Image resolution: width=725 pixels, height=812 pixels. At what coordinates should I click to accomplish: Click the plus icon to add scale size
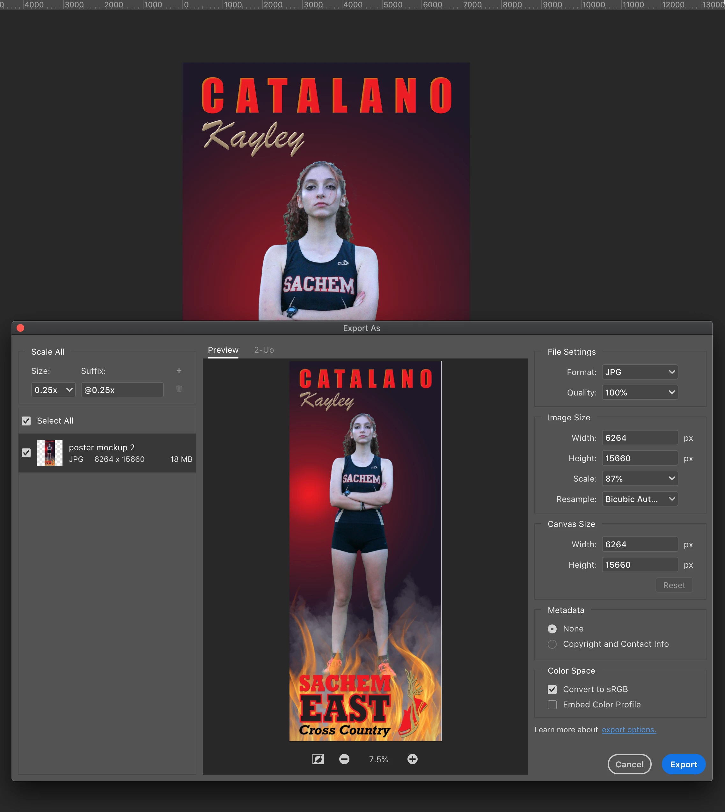(179, 371)
